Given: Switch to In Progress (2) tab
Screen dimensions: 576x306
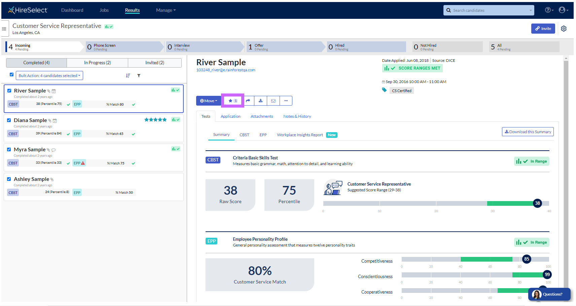Looking at the screenshot, I should (x=98, y=63).
